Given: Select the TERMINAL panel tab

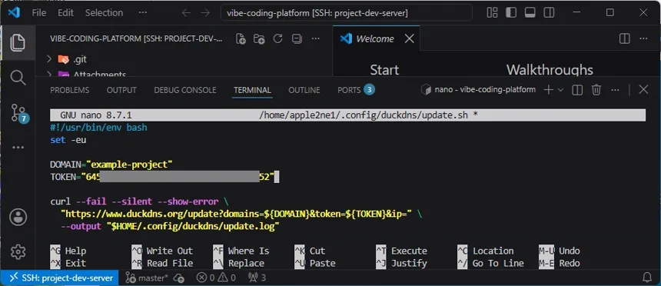Looking at the screenshot, I should click(x=253, y=90).
